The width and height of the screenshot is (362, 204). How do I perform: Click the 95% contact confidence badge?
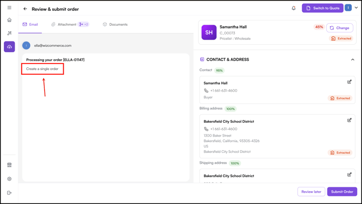point(219,71)
